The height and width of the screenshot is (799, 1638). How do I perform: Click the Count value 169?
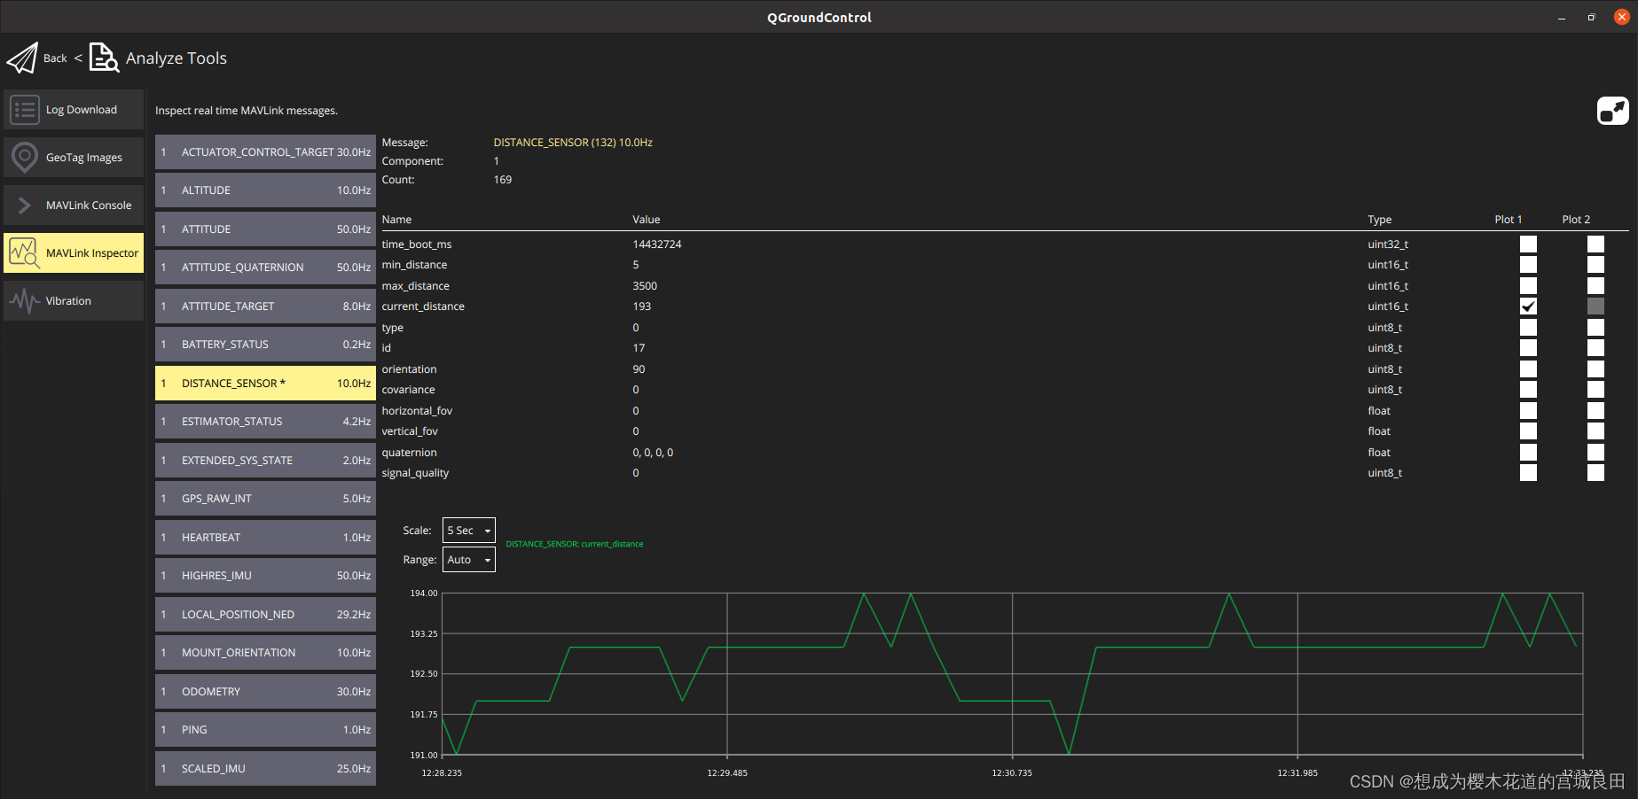click(x=503, y=180)
